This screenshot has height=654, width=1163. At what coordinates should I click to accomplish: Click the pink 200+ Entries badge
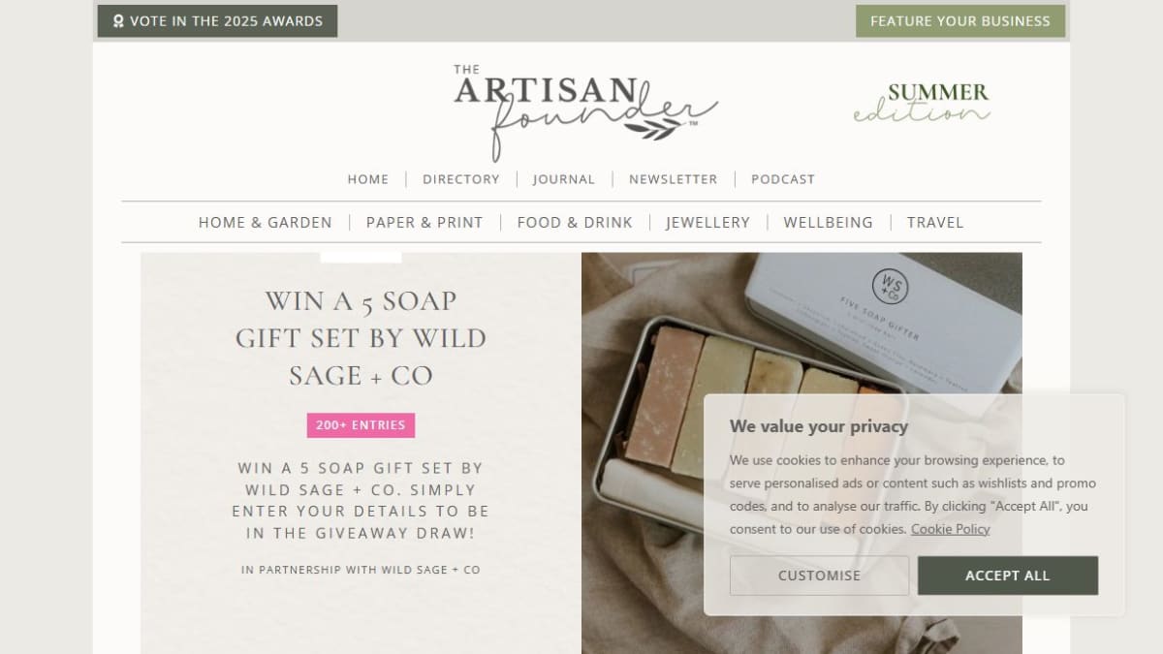tap(361, 425)
